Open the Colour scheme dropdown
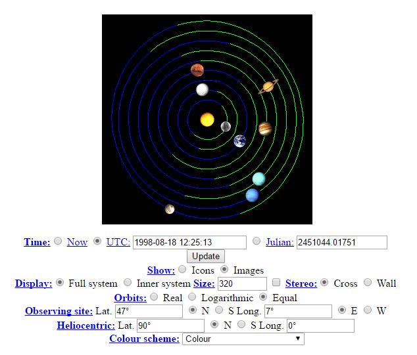This screenshot has height=355, width=417. [243, 339]
